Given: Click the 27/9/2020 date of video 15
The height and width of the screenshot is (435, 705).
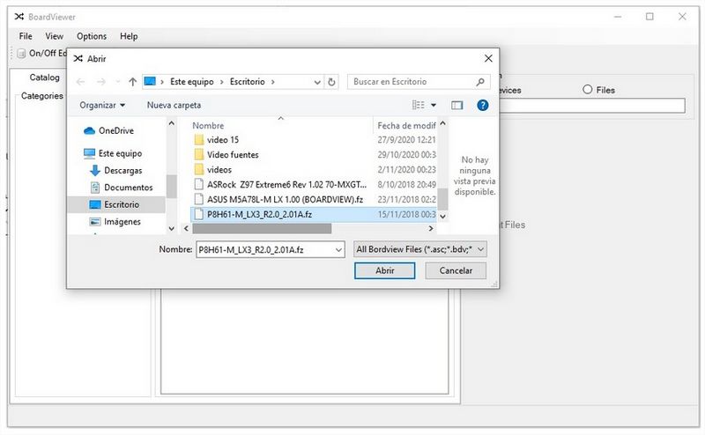Looking at the screenshot, I should click(x=406, y=140).
